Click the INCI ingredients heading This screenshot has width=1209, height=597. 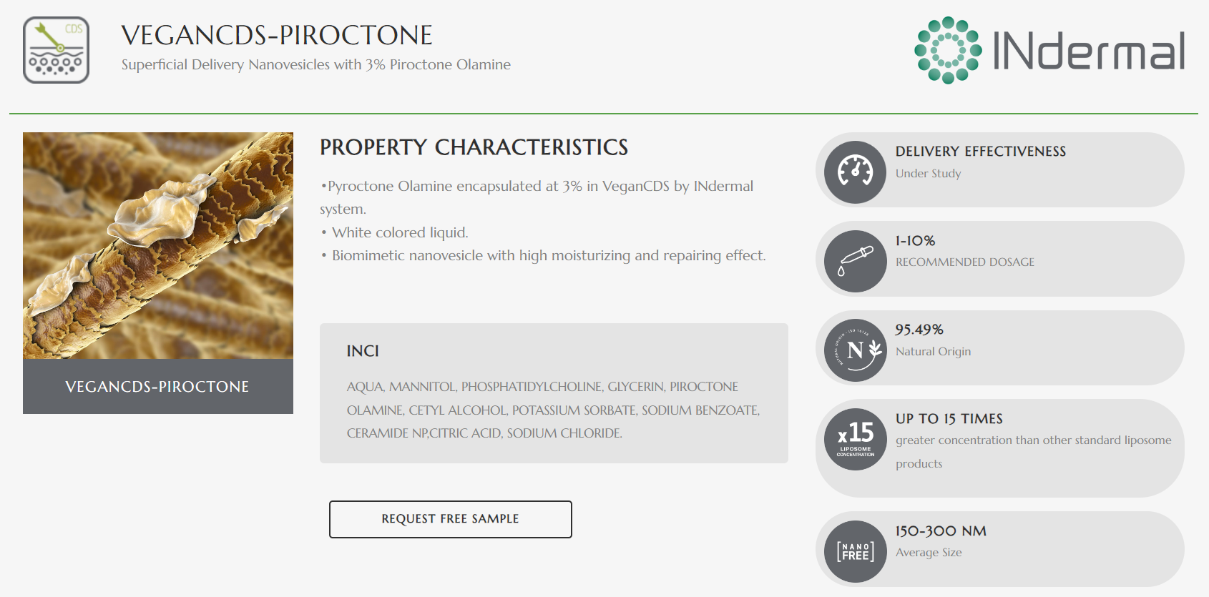coord(363,351)
